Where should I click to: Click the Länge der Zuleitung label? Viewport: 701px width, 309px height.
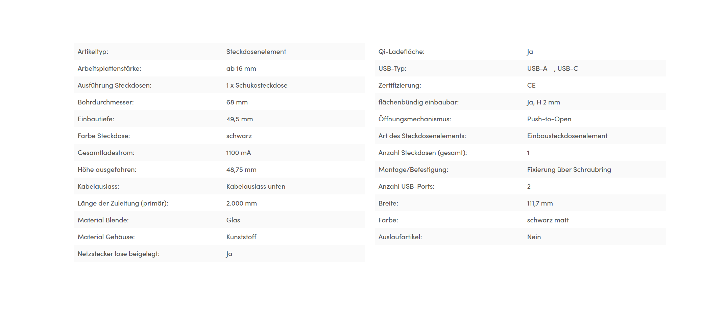coord(123,203)
